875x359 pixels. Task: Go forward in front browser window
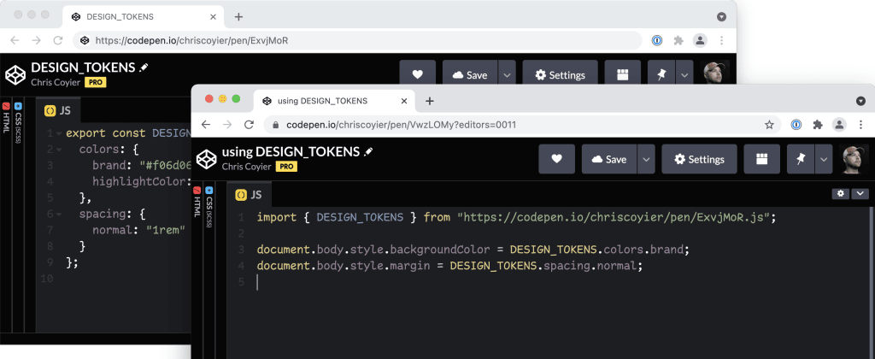coord(227,125)
